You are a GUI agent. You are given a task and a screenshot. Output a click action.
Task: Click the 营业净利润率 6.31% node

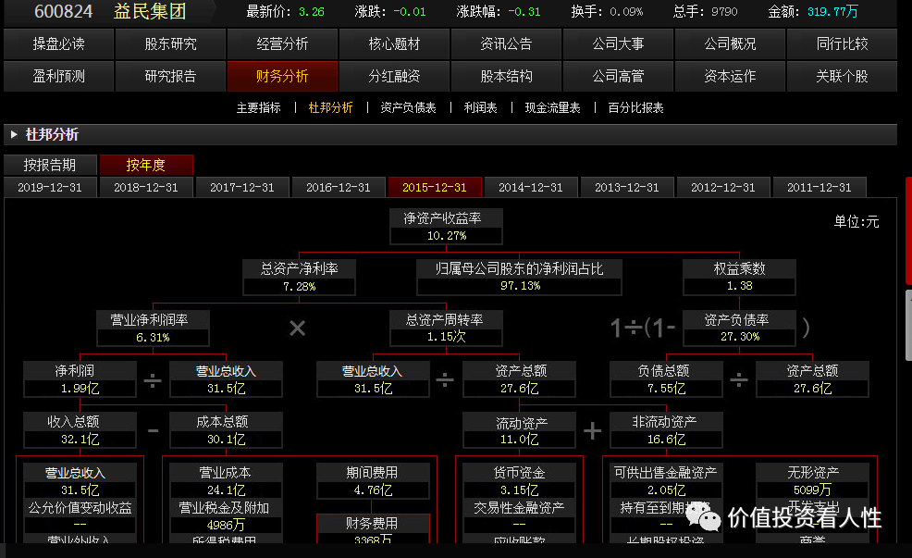[153, 329]
